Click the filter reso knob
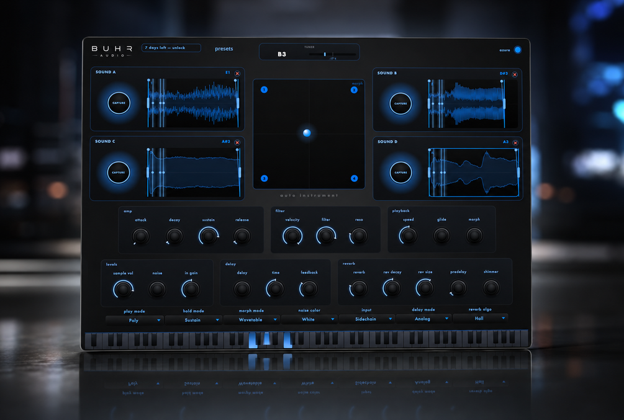The height and width of the screenshot is (420, 624). tap(359, 236)
